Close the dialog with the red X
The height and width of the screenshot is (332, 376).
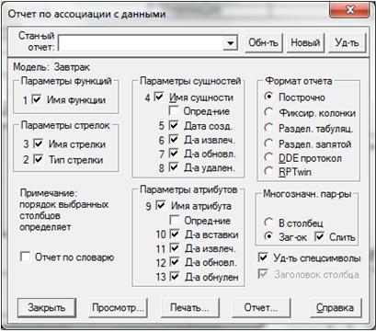pos(349,10)
